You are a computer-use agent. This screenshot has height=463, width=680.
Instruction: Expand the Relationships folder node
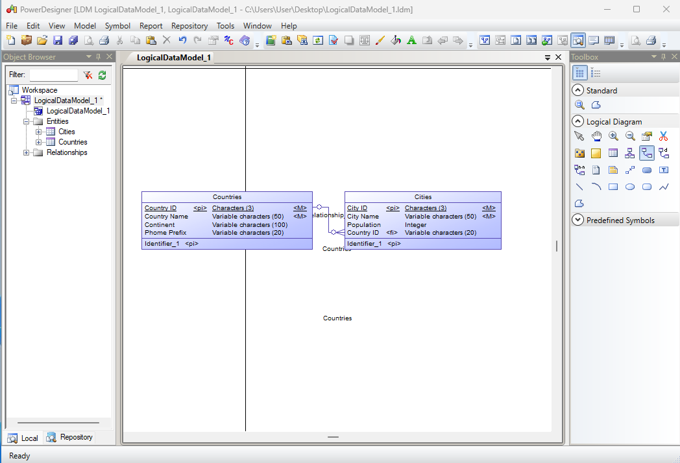pyautogui.click(x=27, y=152)
